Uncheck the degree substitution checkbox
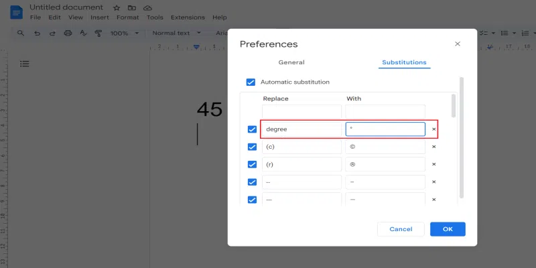The width and height of the screenshot is (536, 268). pos(252,129)
